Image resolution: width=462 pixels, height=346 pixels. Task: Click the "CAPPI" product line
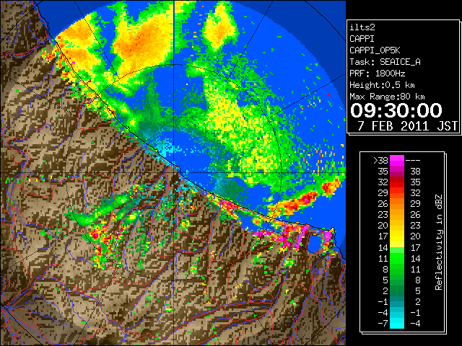[x=362, y=39]
